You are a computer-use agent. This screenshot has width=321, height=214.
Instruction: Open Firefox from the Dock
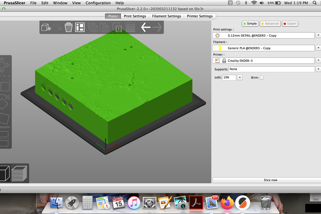pos(227,203)
